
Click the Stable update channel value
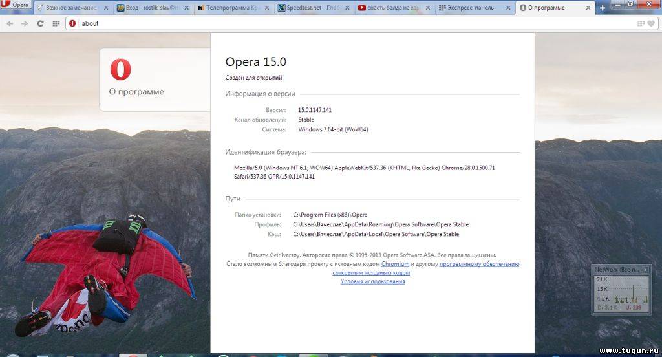pos(306,120)
